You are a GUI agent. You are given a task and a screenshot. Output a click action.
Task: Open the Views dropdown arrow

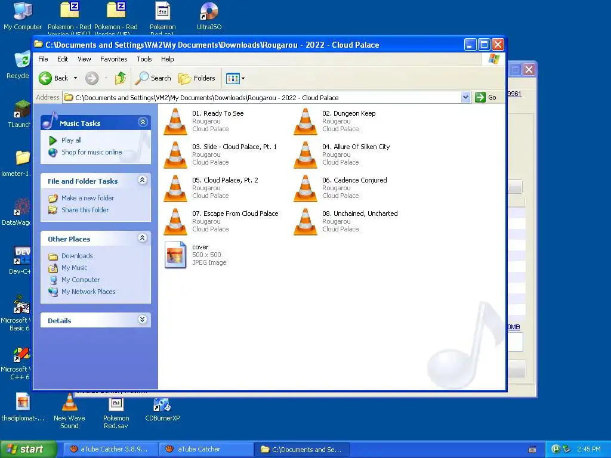coord(243,78)
